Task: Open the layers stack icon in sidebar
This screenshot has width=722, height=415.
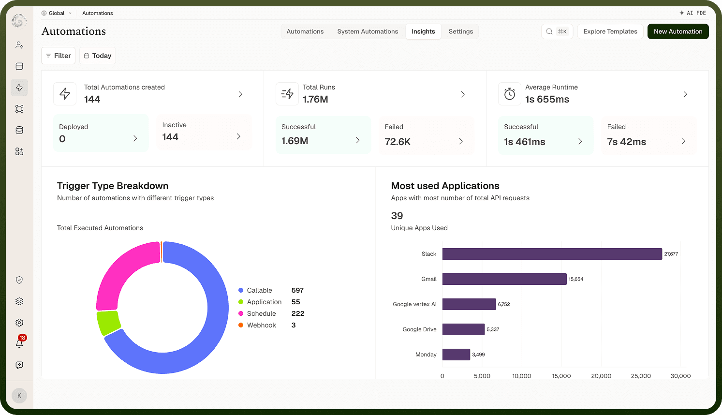Action: (19, 301)
